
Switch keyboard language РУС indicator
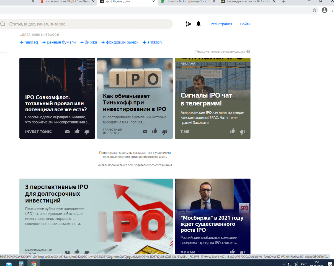pyautogui.click(x=304, y=264)
